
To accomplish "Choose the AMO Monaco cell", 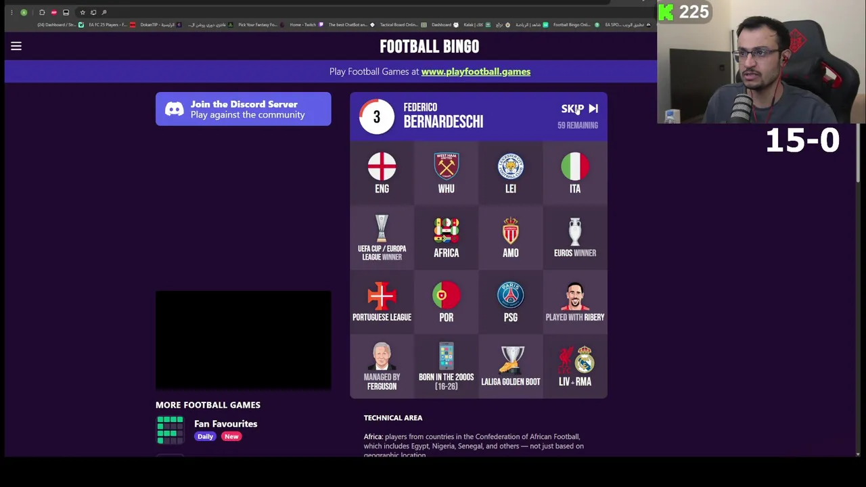I will (x=510, y=237).
